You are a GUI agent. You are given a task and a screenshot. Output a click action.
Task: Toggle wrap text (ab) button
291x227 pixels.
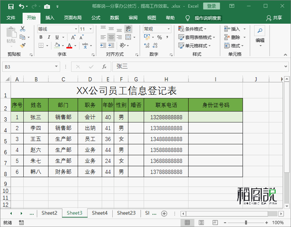pos(128,28)
